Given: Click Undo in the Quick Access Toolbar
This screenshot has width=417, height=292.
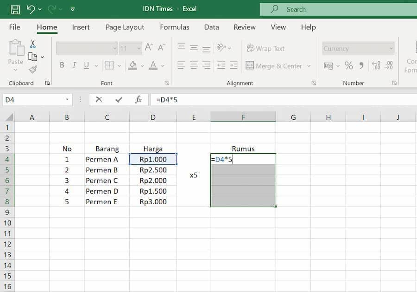Looking at the screenshot, I should click(x=31, y=9).
